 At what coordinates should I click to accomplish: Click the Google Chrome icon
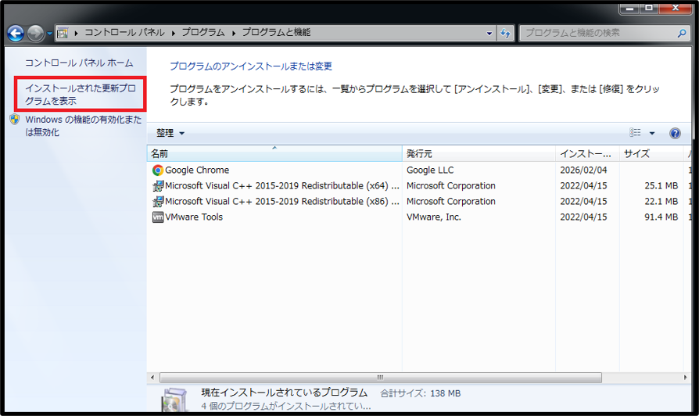pyautogui.click(x=158, y=170)
